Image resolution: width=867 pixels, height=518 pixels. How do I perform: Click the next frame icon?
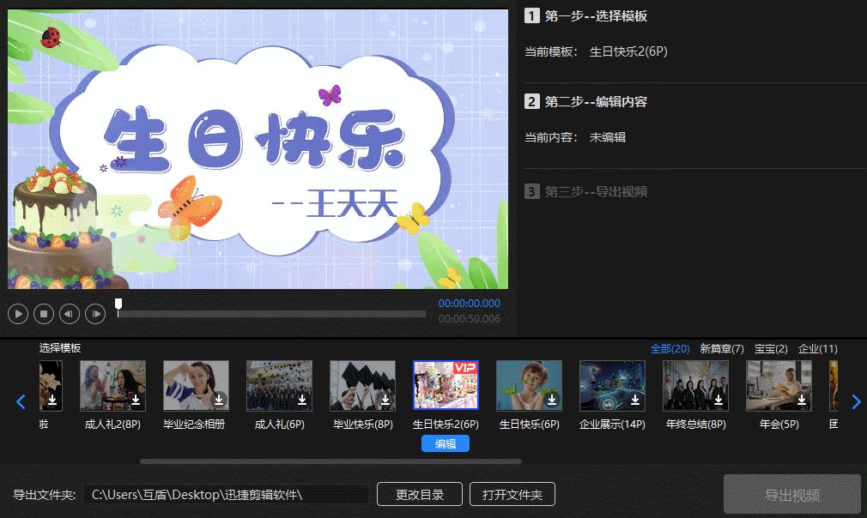tap(94, 313)
